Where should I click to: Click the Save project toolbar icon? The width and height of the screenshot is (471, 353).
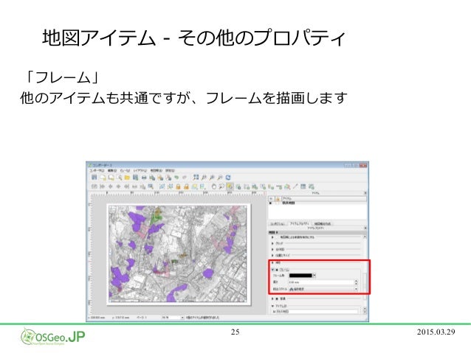(94, 178)
